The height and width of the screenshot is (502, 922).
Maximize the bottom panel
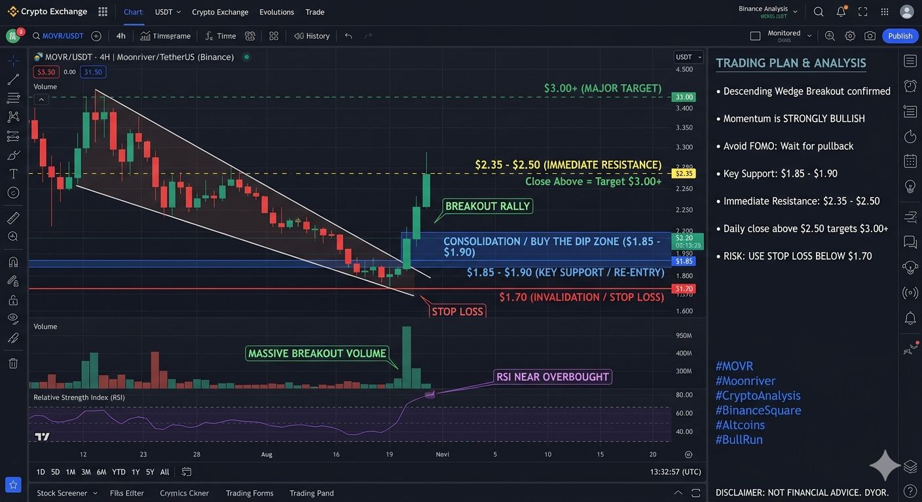[695, 493]
